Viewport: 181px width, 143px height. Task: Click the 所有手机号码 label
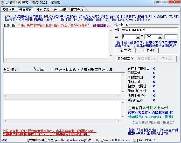click(137, 95)
